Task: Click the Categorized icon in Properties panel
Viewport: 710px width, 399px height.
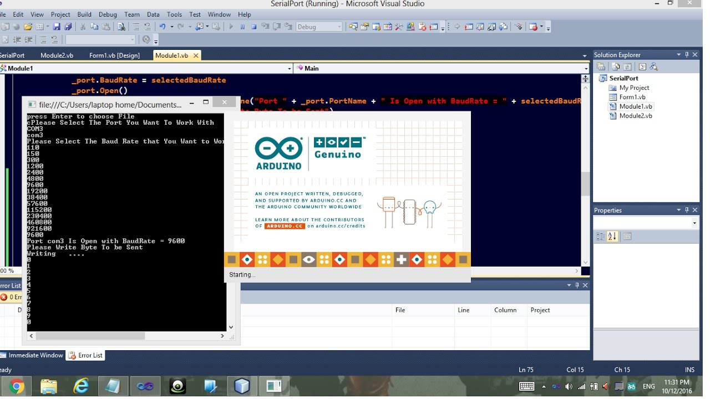Action: 600,236
